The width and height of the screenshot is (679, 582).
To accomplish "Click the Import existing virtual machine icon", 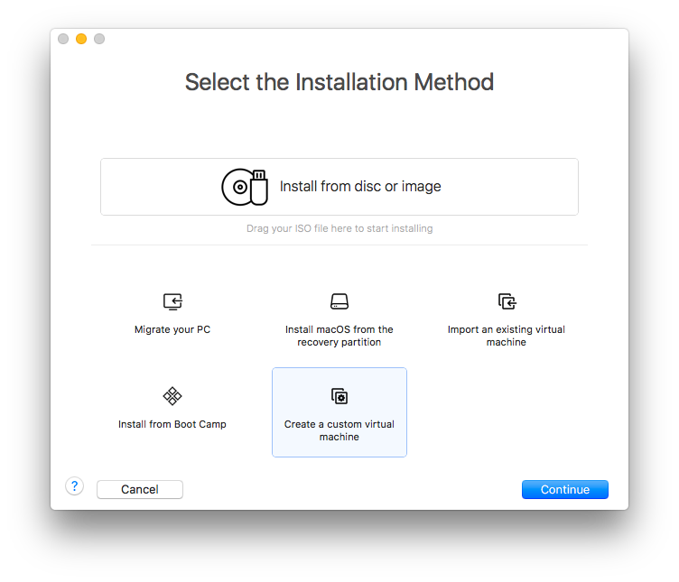I will 507,301.
